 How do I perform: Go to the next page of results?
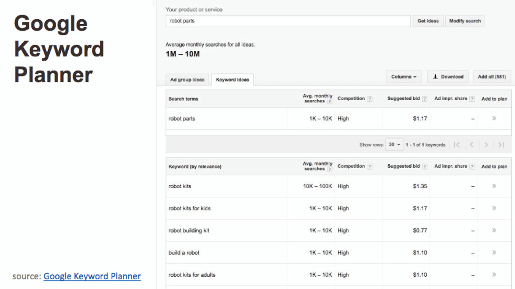pos(486,145)
